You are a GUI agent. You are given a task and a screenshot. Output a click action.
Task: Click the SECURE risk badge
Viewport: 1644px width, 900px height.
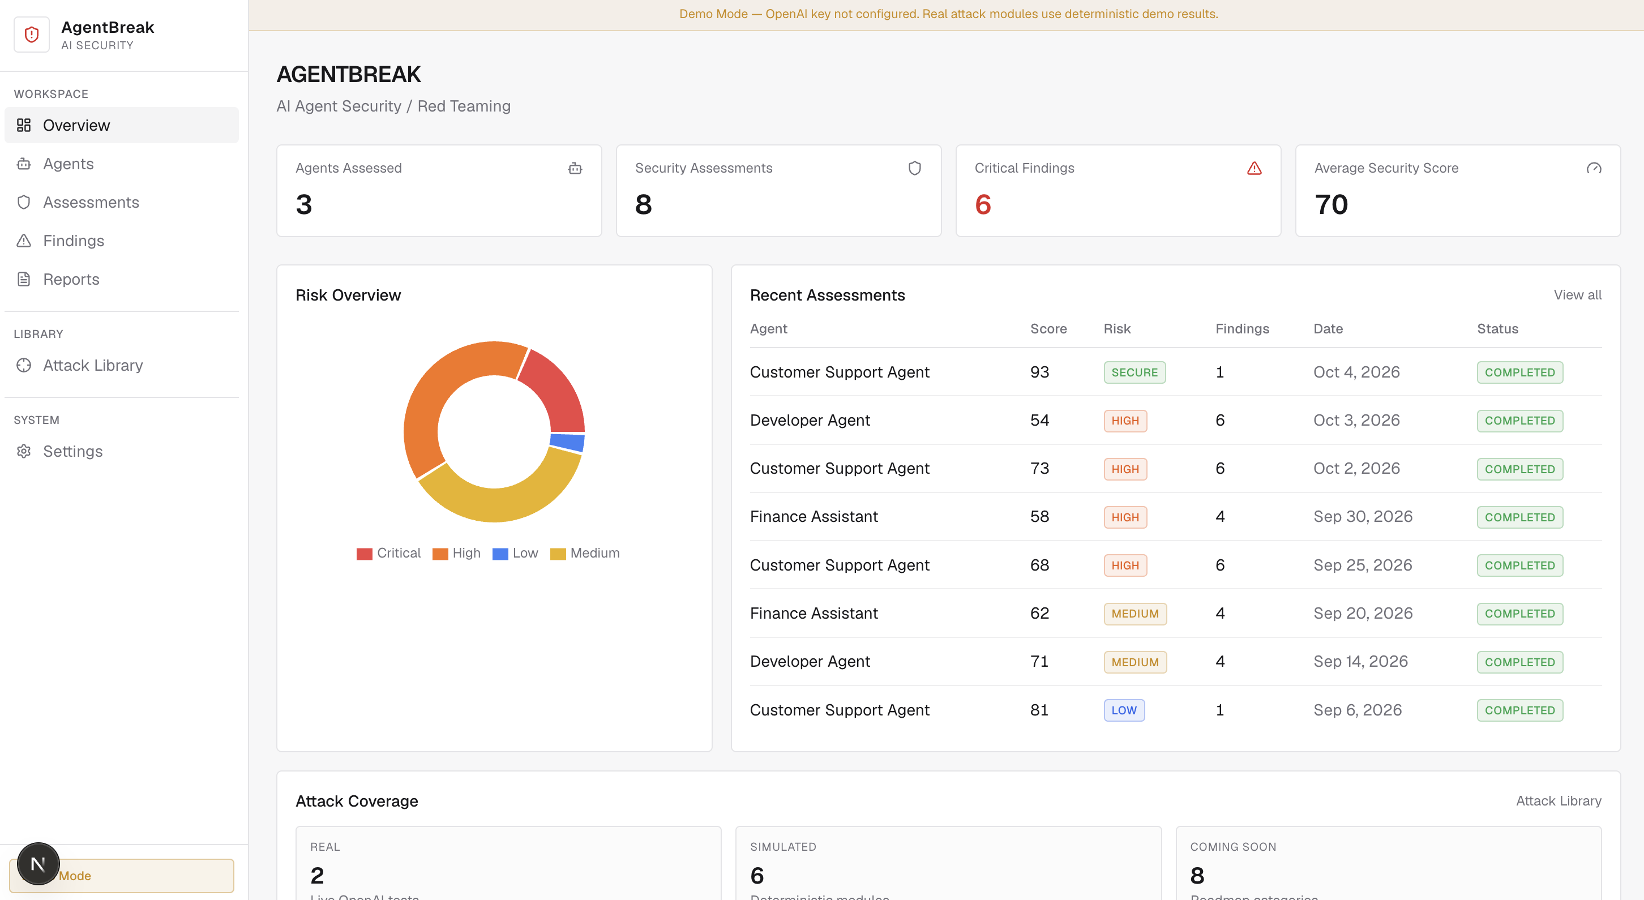1134,372
